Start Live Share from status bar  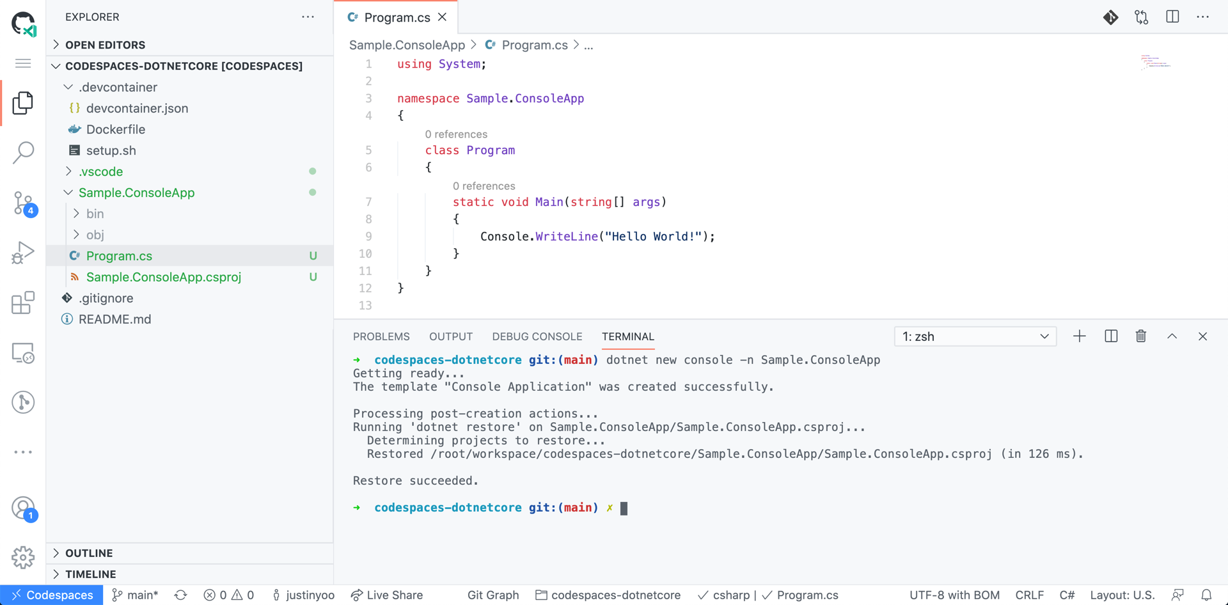pyautogui.click(x=387, y=595)
